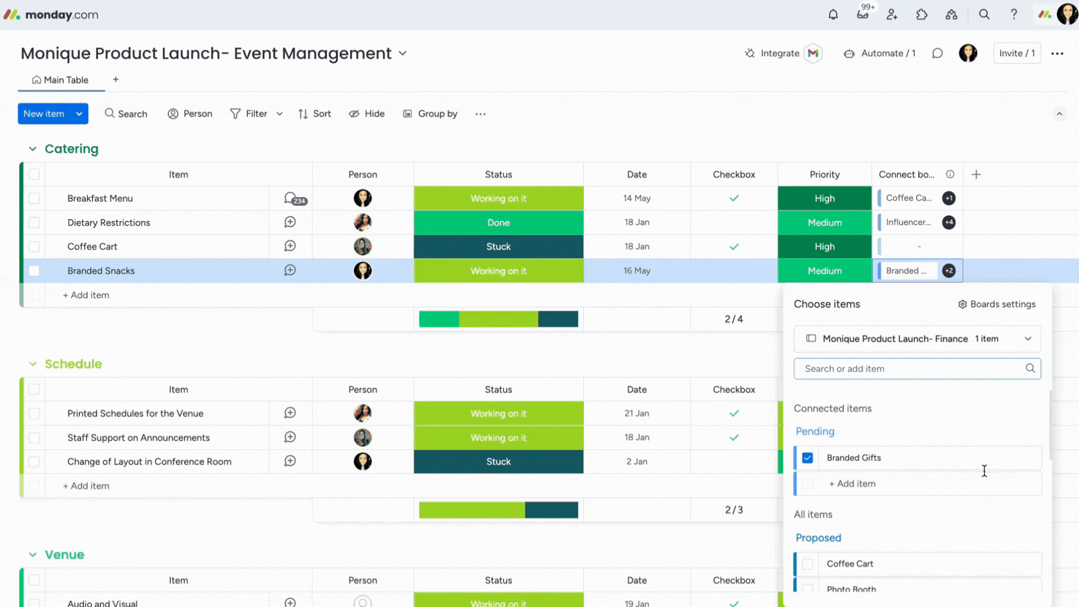This screenshot has width=1079, height=607.
Task: Open the board discussion bubble icon
Action: pyautogui.click(x=937, y=53)
